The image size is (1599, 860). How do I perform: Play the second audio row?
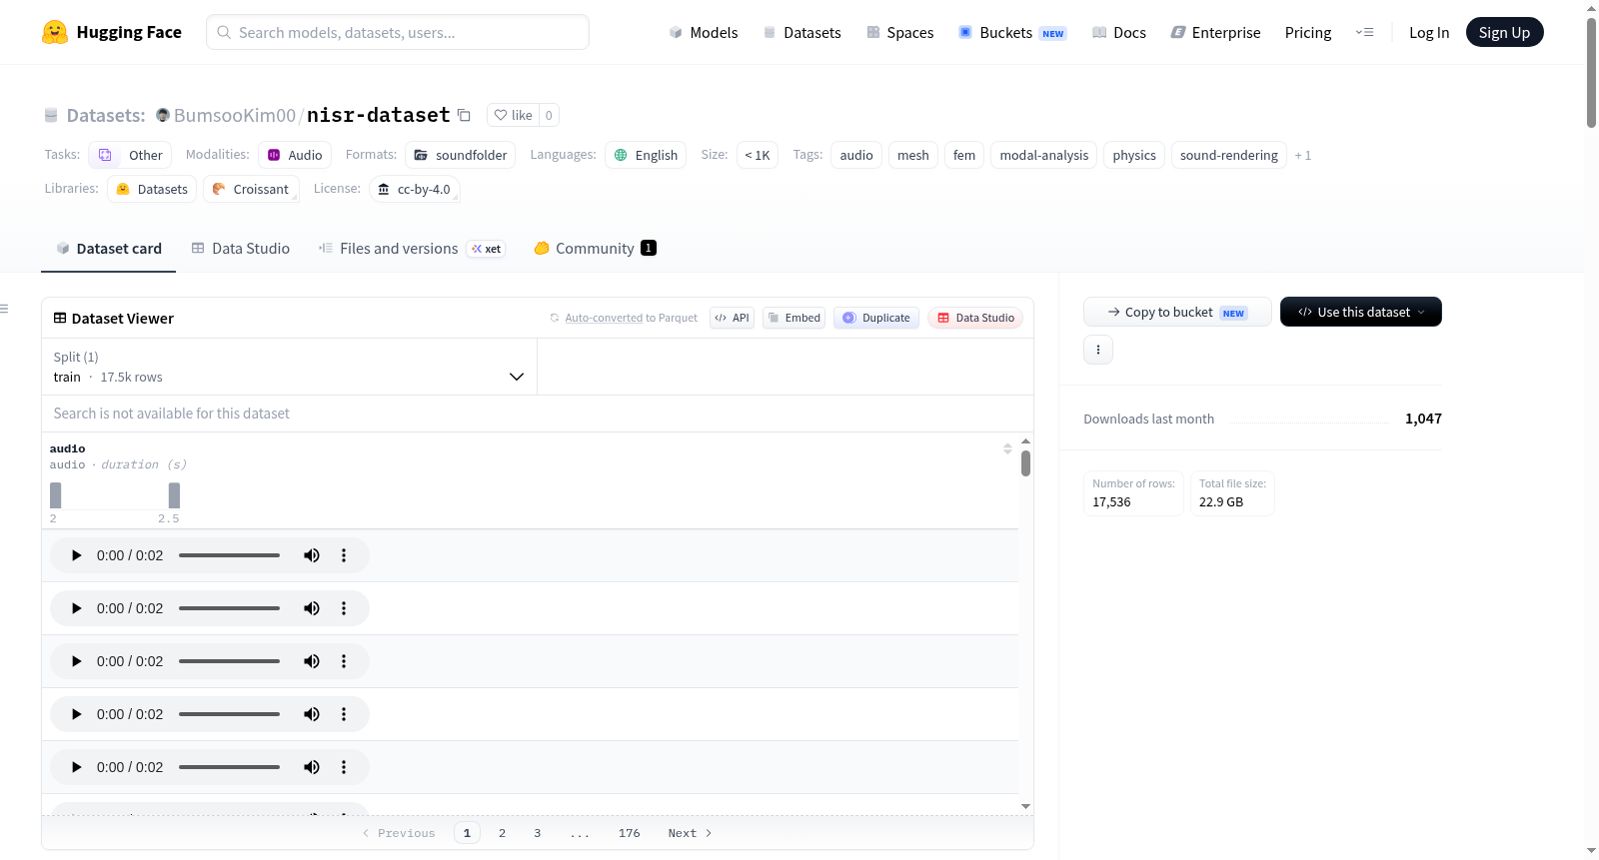pos(76,608)
